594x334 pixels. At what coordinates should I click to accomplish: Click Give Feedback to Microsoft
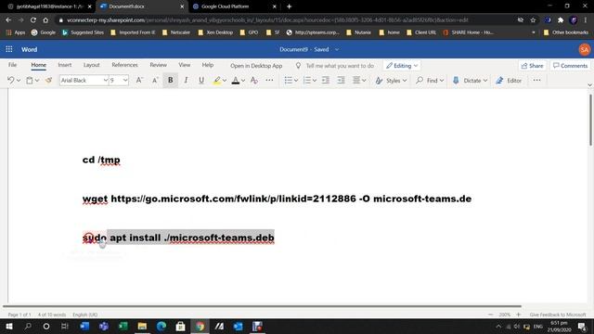click(558, 315)
